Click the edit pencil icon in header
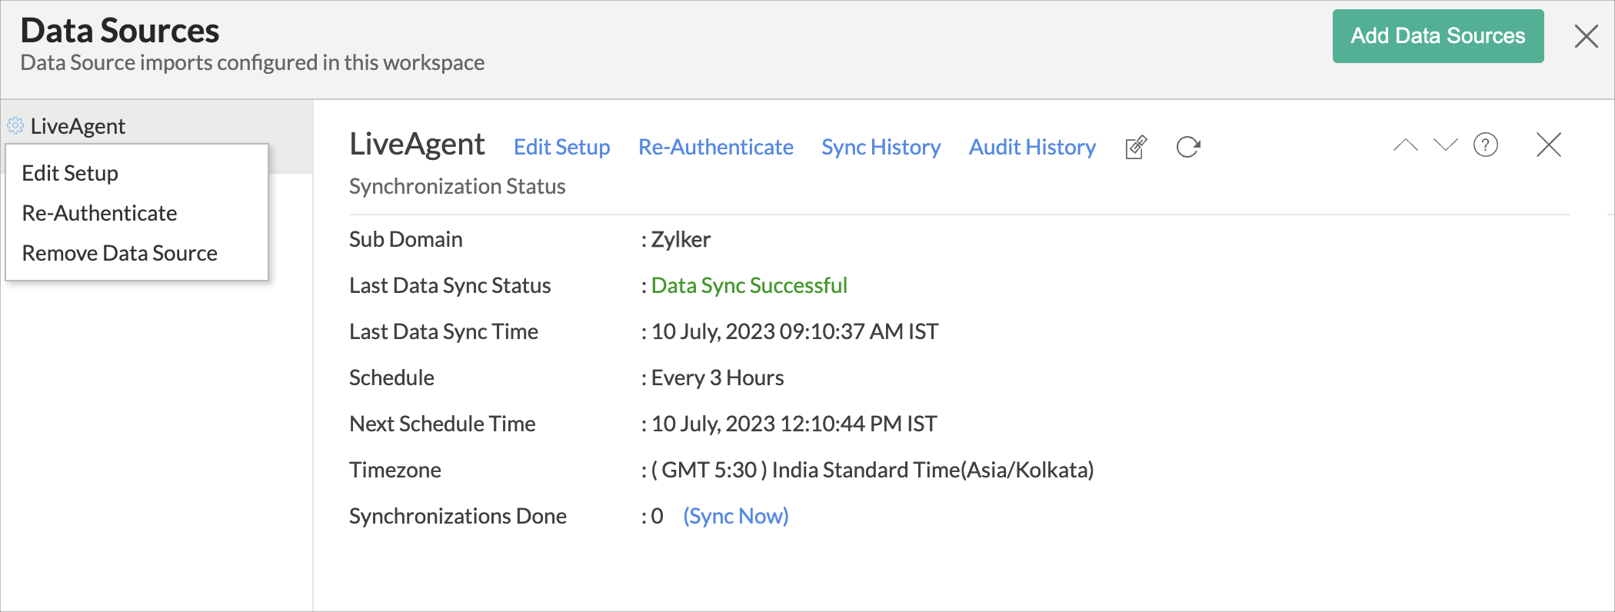Image resolution: width=1615 pixels, height=612 pixels. [1136, 147]
